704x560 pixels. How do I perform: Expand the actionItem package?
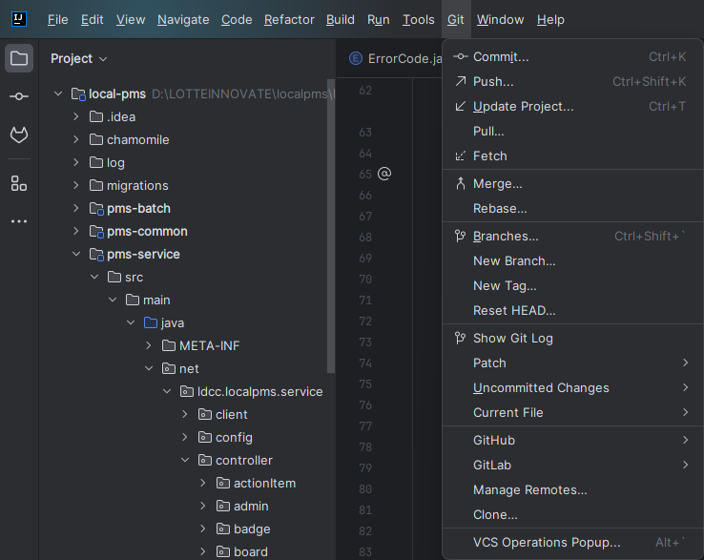click(202, 483)
